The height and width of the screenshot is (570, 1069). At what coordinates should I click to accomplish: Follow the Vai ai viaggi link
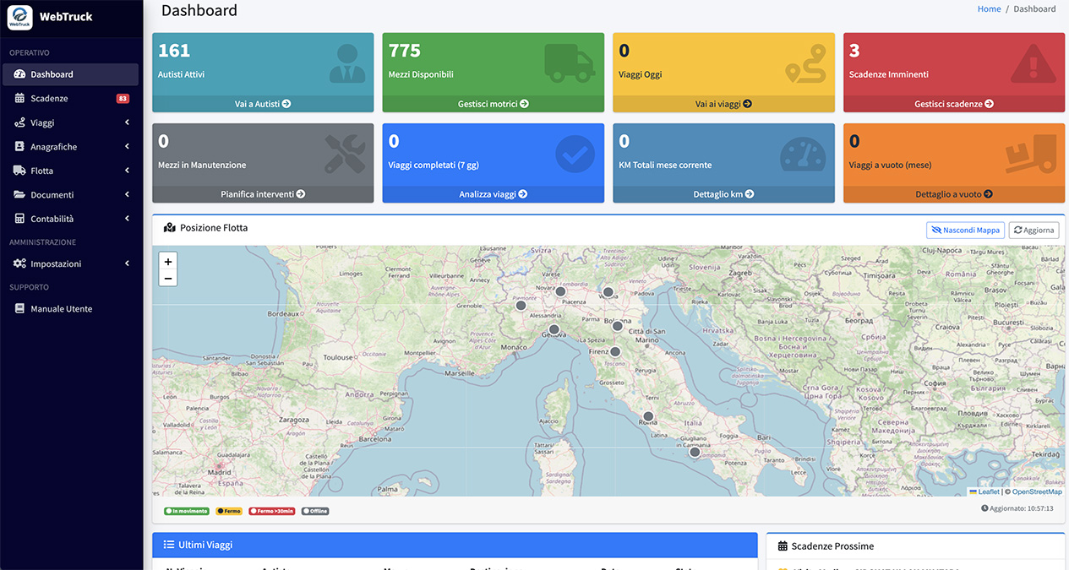tap(723, 104)
